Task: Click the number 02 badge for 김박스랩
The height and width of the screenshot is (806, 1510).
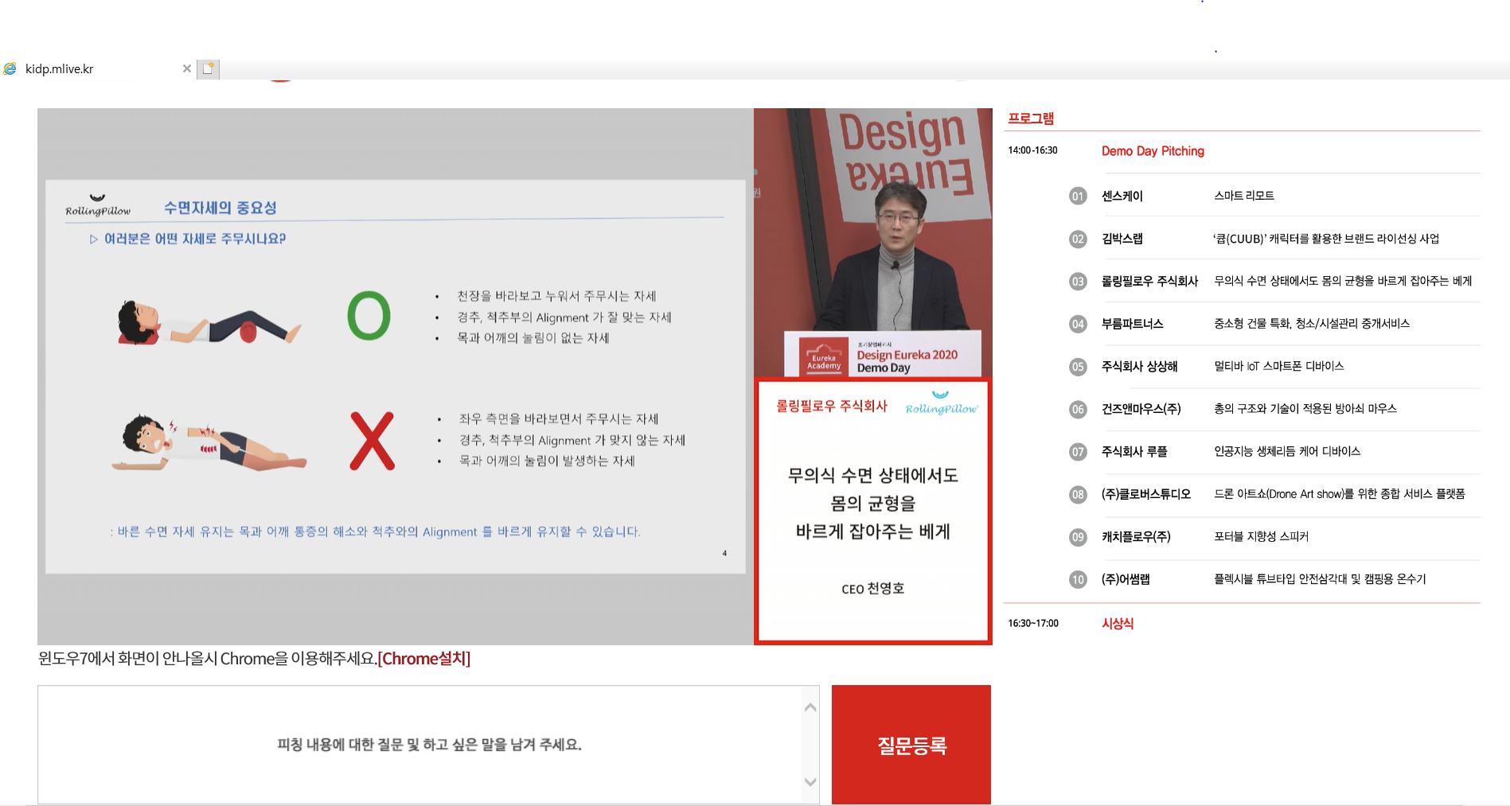Action: click(x=1078, y=239)
